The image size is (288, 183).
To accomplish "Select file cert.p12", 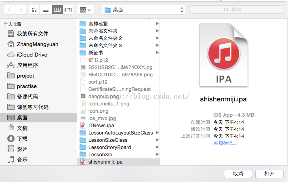I will tap(118, 82).
